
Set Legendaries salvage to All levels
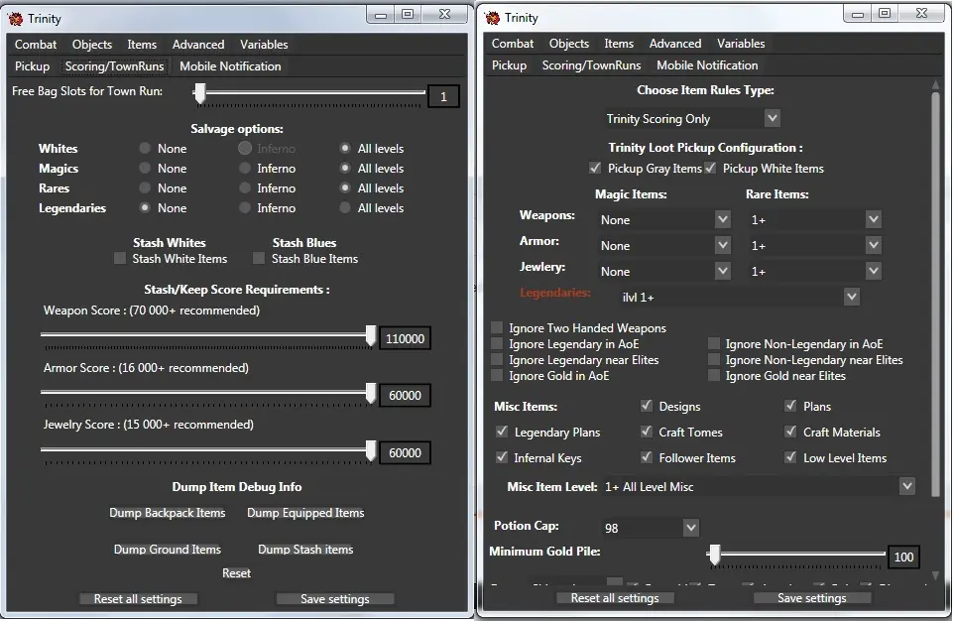click(x=345, y=208)
